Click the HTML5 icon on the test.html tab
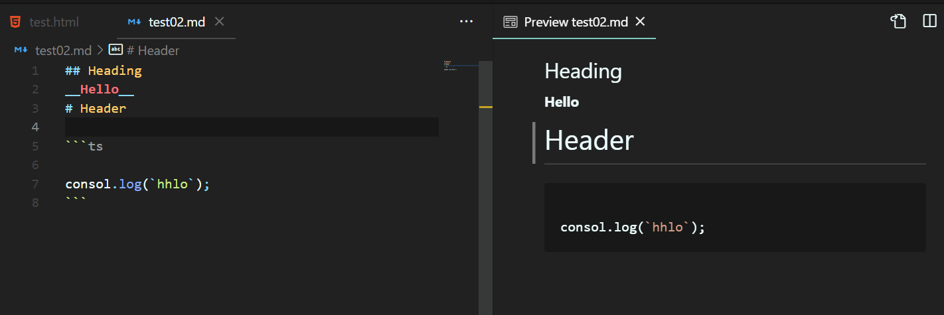The height and width of the screenshot is (315, 944). [x=15, y=22]
